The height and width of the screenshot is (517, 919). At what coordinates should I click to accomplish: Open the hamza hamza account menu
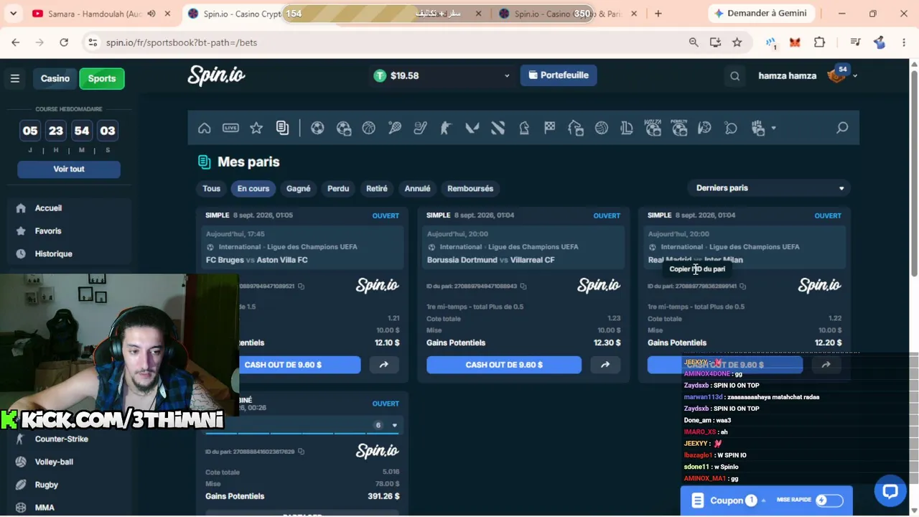(x=808, y=75)
